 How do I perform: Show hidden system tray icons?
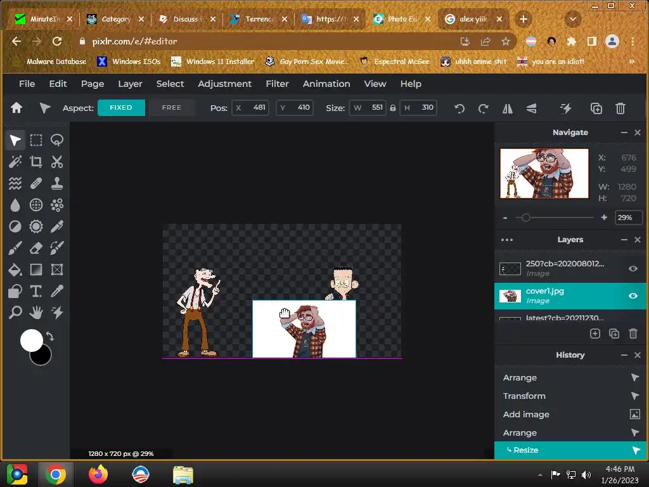point(540,475)
